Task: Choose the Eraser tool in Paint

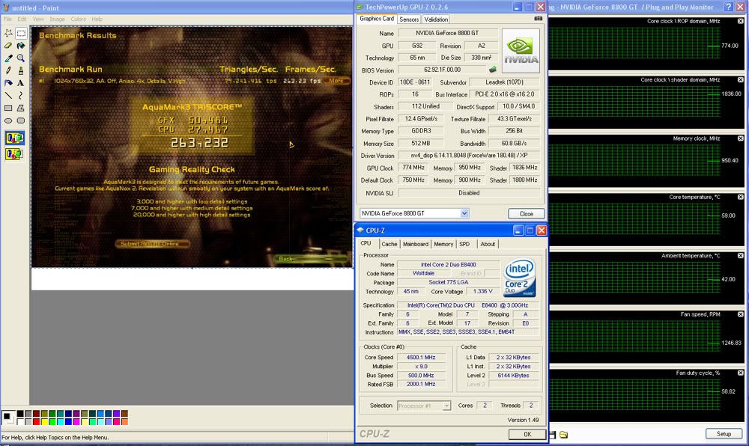Action: pyautogui.click(x=8, y=46)
